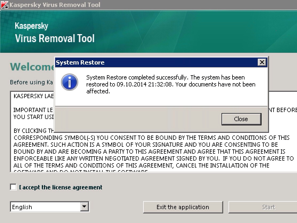Click the Close button in System Restore dialog
The image size is (297, 223).
[241, 119]
